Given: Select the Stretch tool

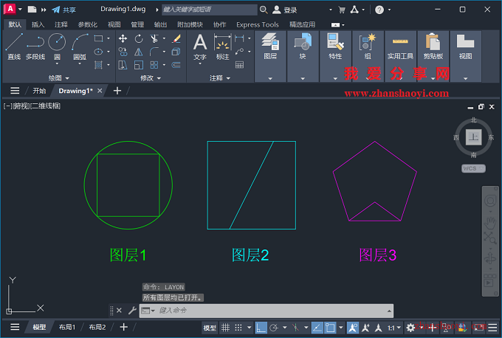Looking at the screenshot, I should pyautogui.click(x=123, y=65).
